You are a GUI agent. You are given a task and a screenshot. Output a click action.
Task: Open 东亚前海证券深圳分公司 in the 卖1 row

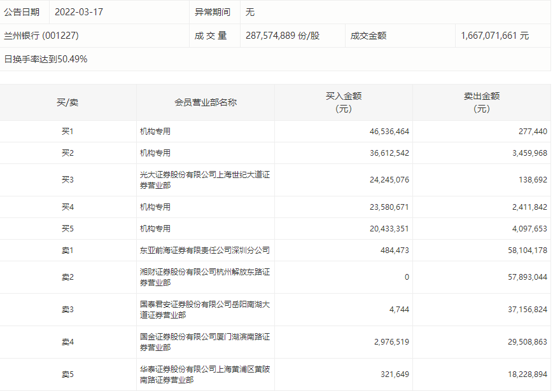tap(205, 250)
